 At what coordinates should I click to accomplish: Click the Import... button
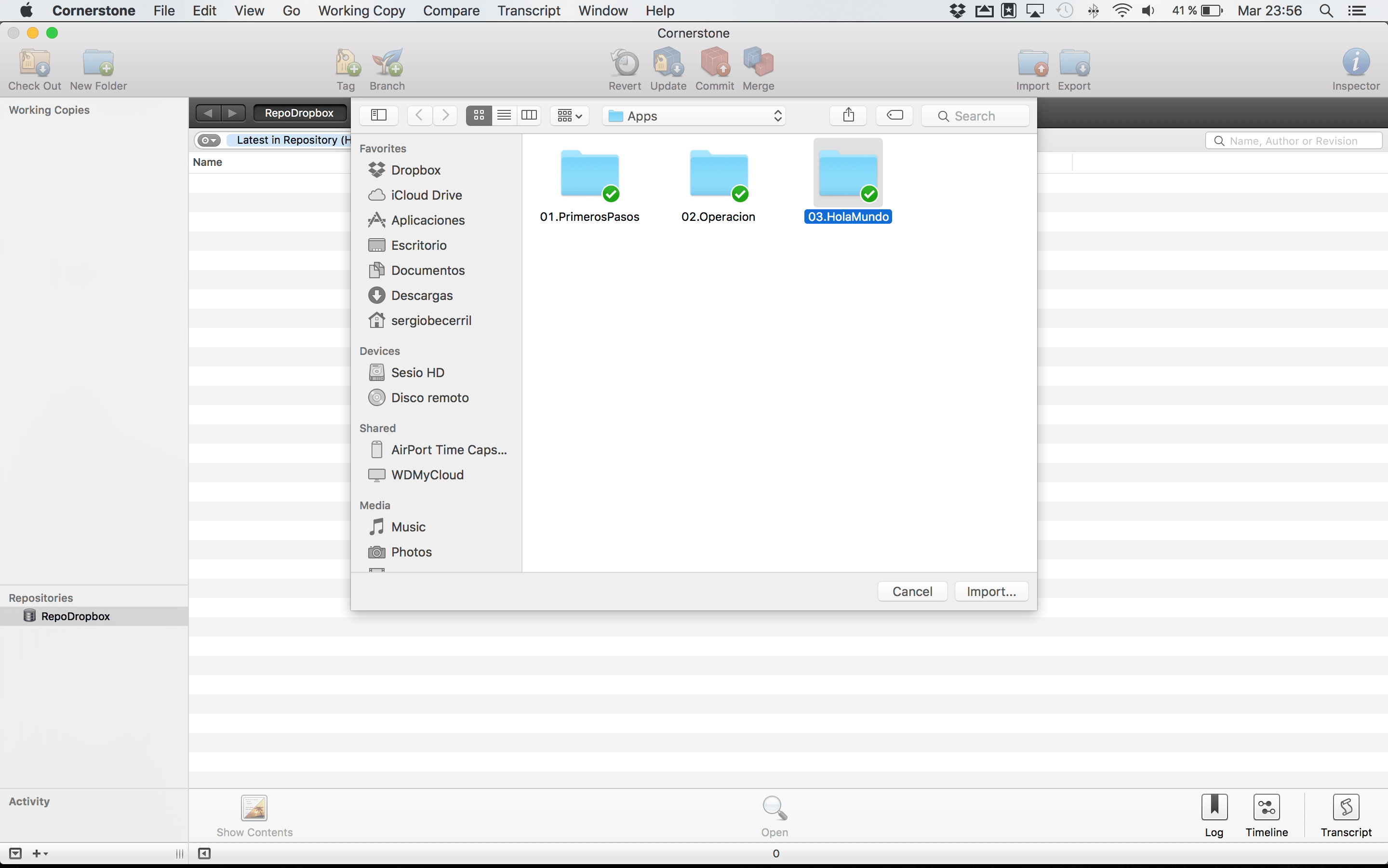[x=991, y=591]
